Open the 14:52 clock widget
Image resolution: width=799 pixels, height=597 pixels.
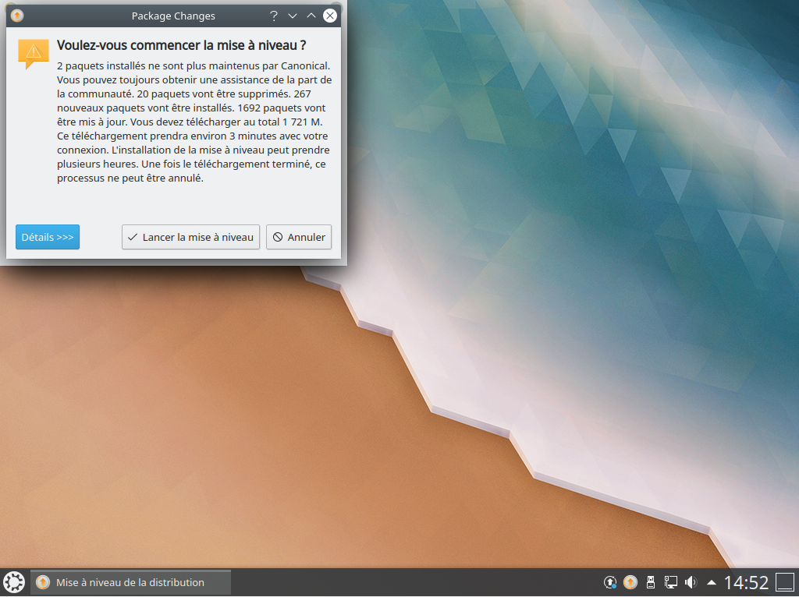(745, 582)
